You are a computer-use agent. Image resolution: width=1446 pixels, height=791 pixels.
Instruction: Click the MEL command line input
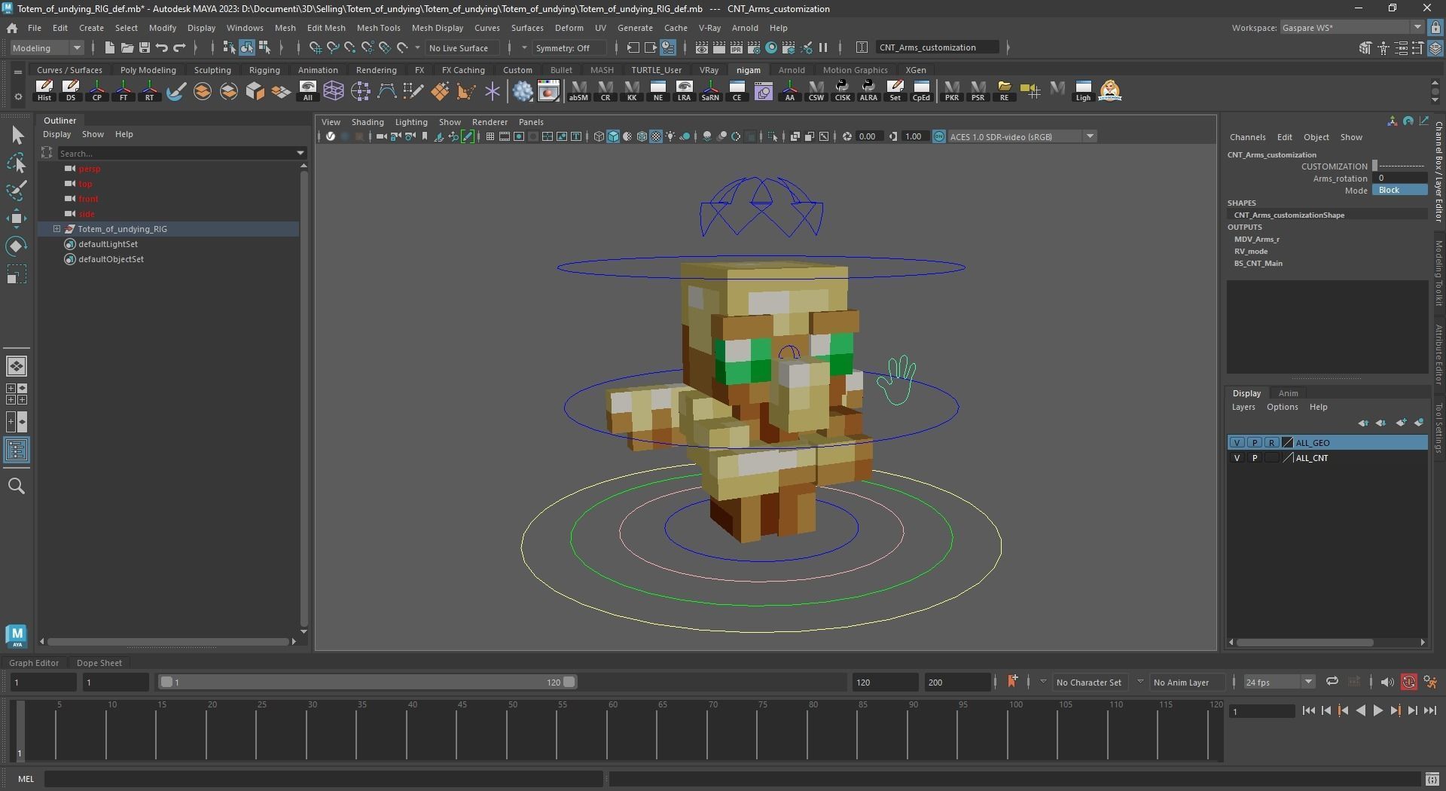(x=324, y=779)
